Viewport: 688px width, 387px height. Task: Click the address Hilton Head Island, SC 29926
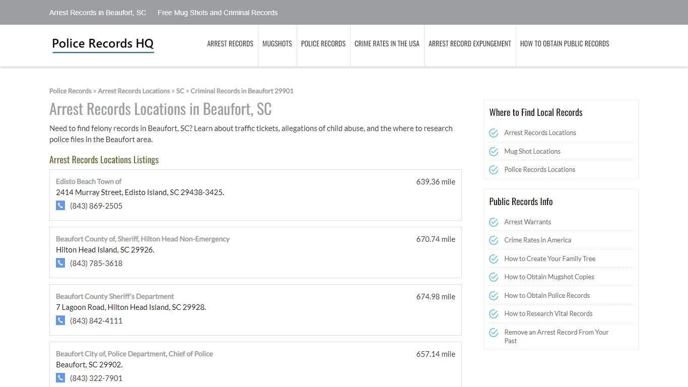coord(105,250)
